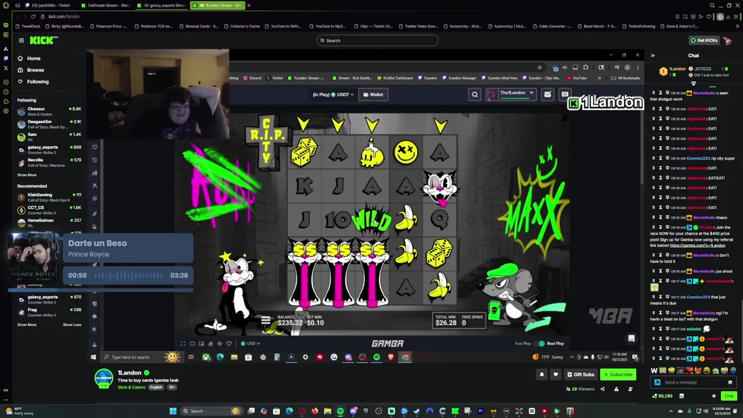The image size is (743, 418).
Task: Open ItsmeSaiman recommended channel
Action: [x=49, y=222]
